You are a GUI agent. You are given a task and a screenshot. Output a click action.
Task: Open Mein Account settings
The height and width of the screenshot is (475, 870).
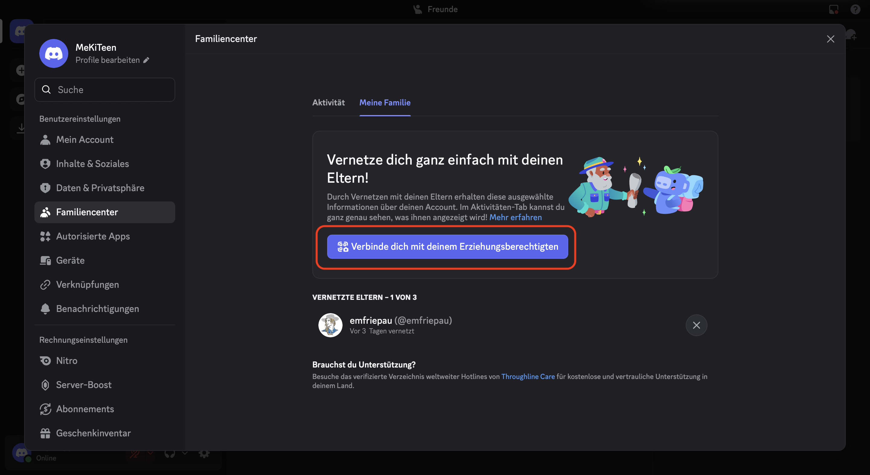pos(85,140)
